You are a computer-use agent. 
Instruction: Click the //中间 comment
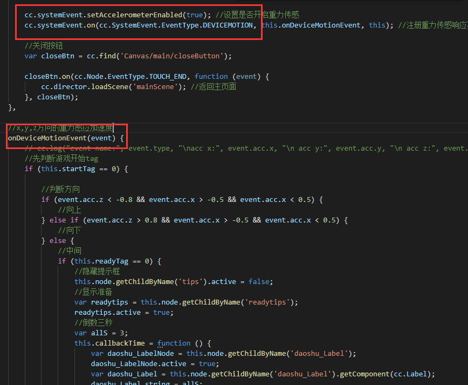click(69, 251)
